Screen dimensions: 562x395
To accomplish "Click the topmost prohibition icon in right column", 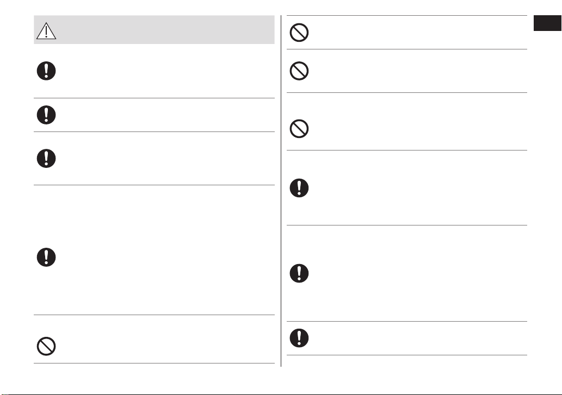I will 299,33.
